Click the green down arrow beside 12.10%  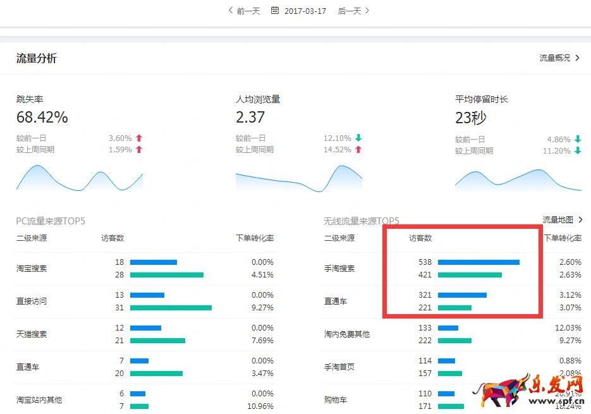coord(358,138)
